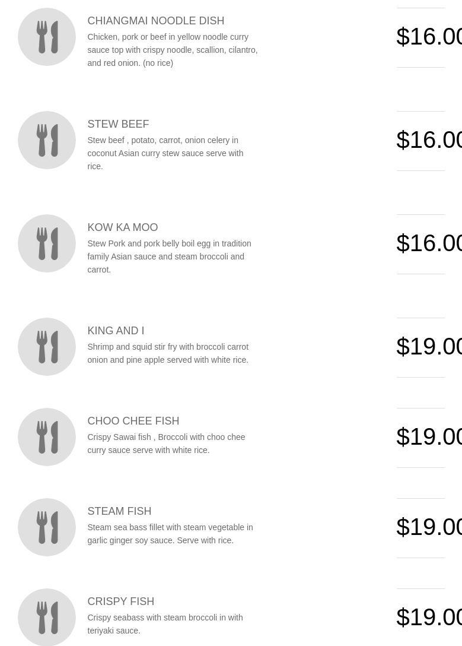The width and height of the screenshot is (462, 646).
Task: Select the Steam Fish fork-and-knife icon
Action: click(x=47, y=527)
